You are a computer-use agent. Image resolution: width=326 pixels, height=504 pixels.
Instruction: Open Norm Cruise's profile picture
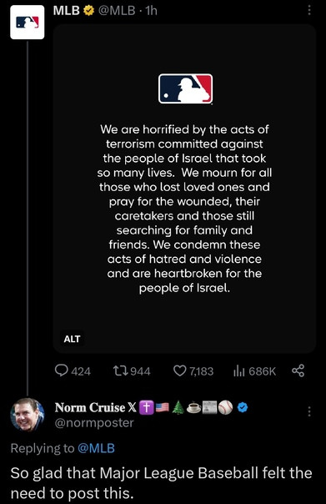coord(28,415)
